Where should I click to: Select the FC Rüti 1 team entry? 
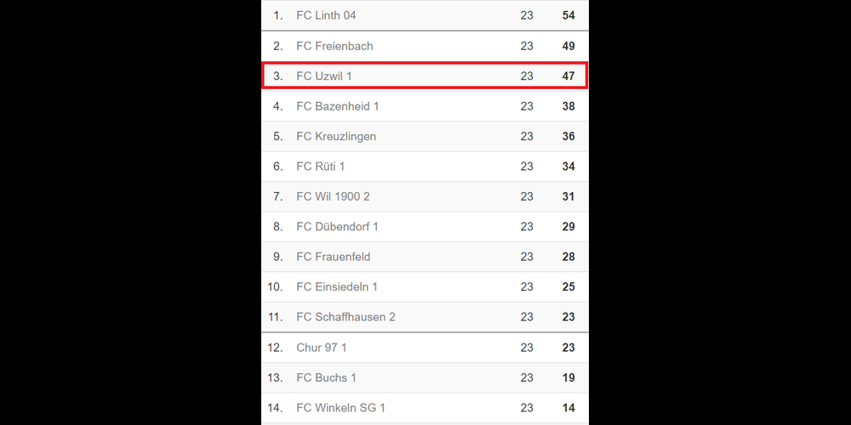[320, 167]
